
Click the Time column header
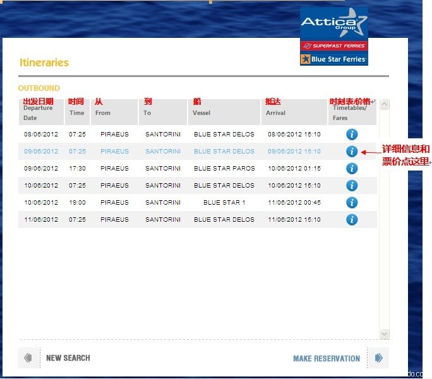coord(76,112)
